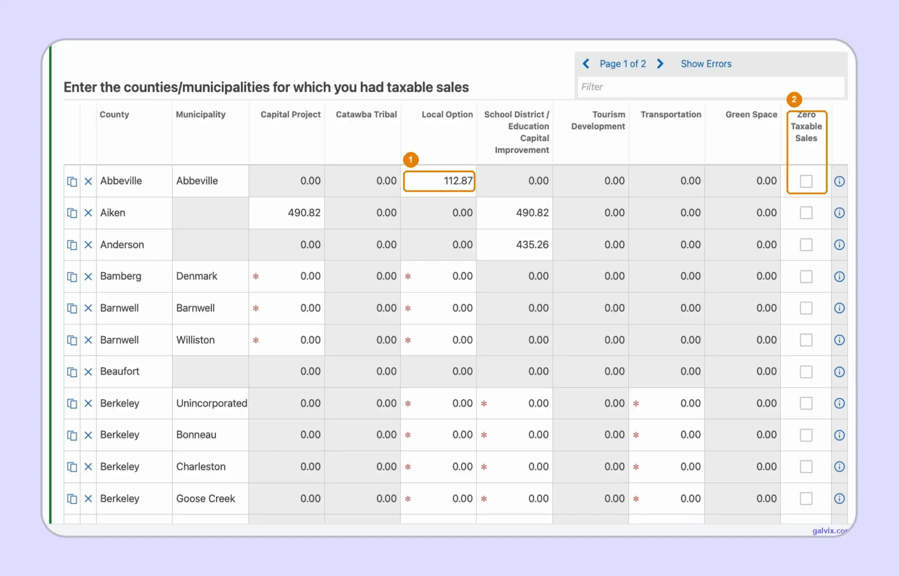Viewport: 899px width, 576px height.
Task: Copy the Barnwell Williston row
Action: pos(72,340)
